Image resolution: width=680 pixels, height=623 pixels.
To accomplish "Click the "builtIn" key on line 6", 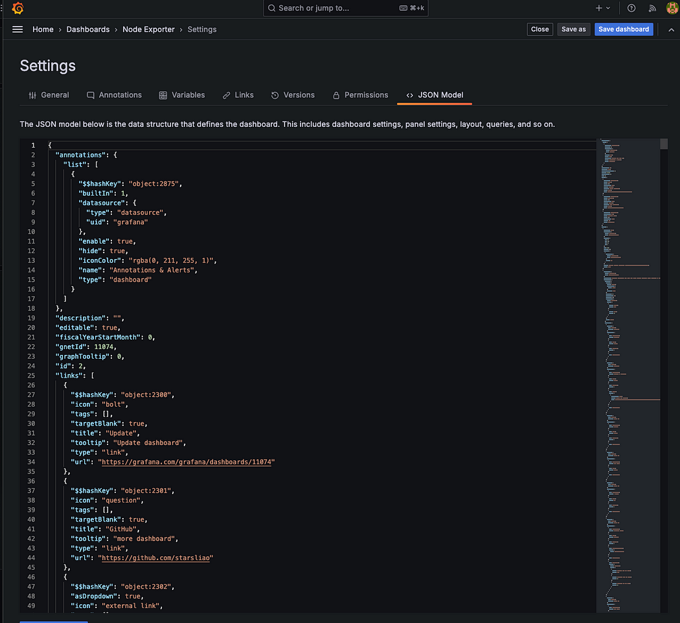I will click(x=96, y=194).
